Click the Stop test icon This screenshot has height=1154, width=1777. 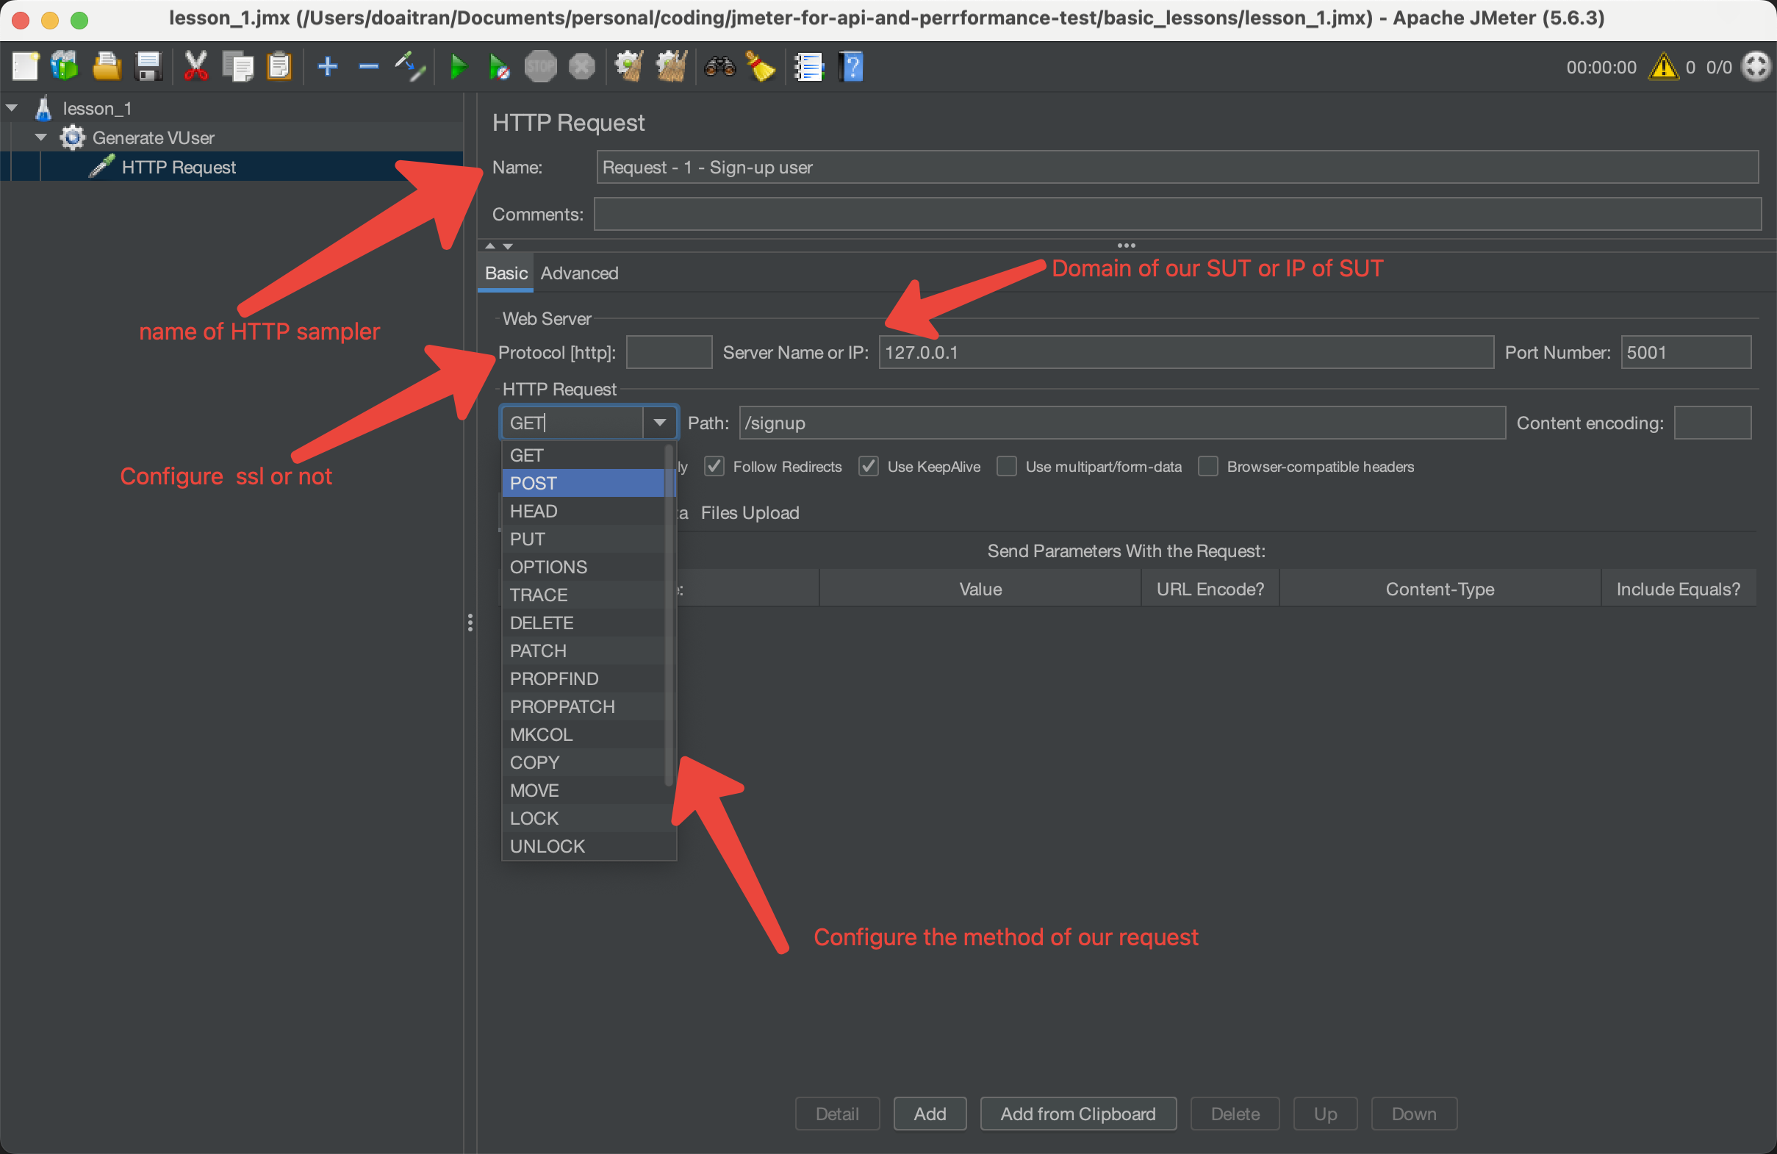[541, 67]
